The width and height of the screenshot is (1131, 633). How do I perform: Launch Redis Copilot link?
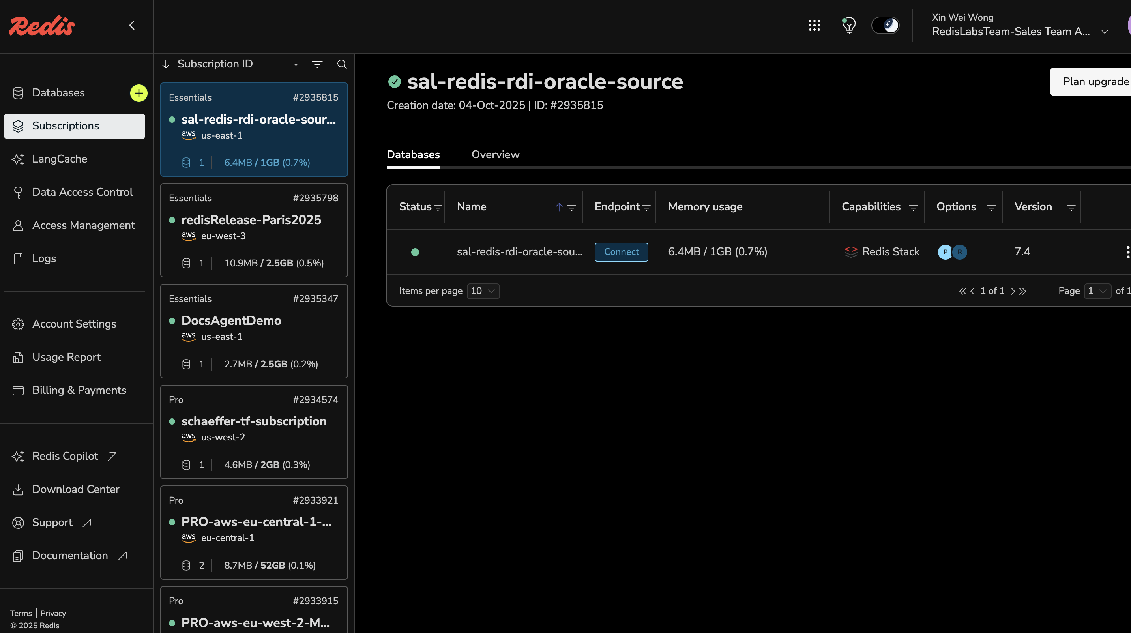coord(65,456)
